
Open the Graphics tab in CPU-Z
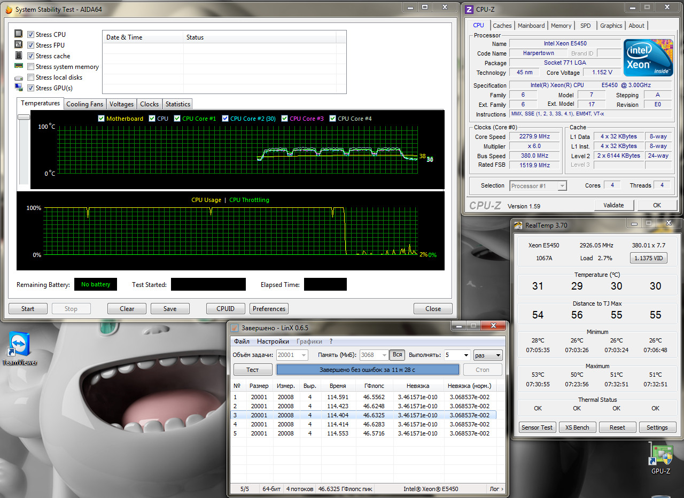pyautogui.click(x=611, y=26)
